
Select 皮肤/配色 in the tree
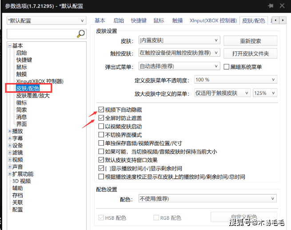(x=28, y=88)
